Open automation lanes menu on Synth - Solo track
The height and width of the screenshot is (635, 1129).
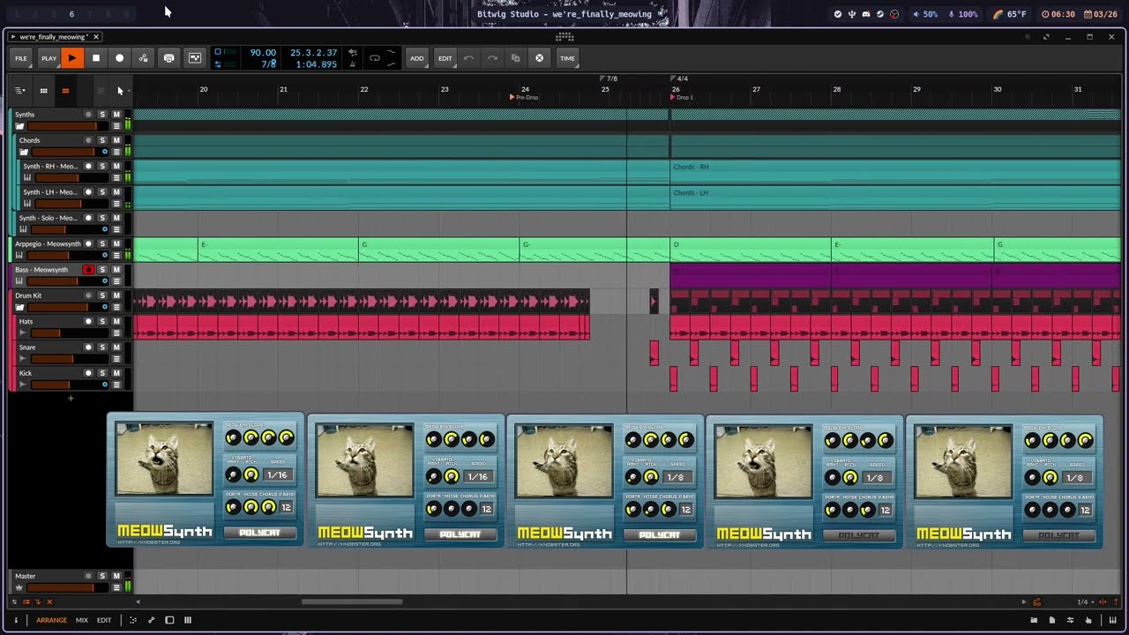tap(116, 229)
